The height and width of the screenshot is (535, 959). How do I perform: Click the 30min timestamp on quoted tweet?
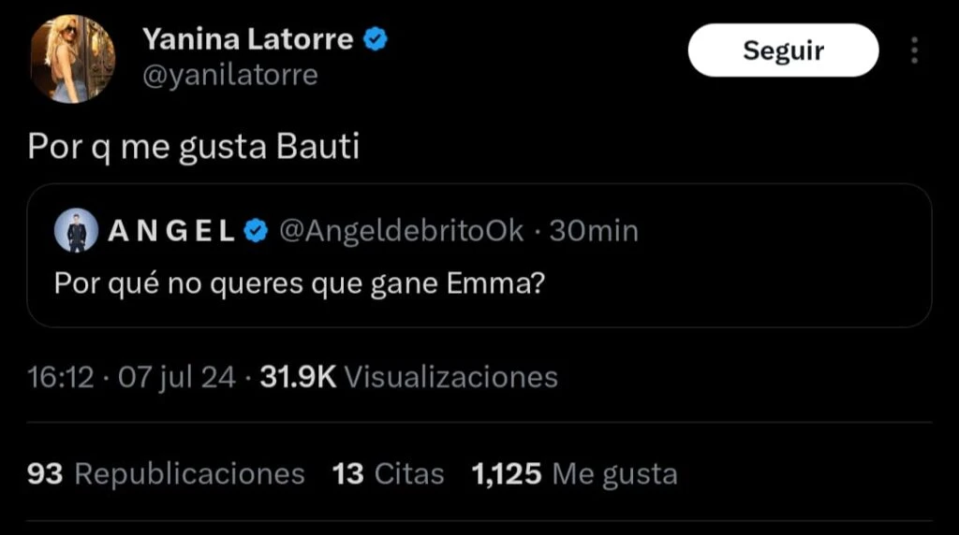coord(593,231)
